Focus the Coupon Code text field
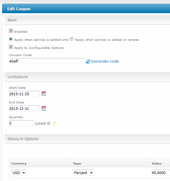Viewport: 170px width, 181px height. [x=47, y=61]
